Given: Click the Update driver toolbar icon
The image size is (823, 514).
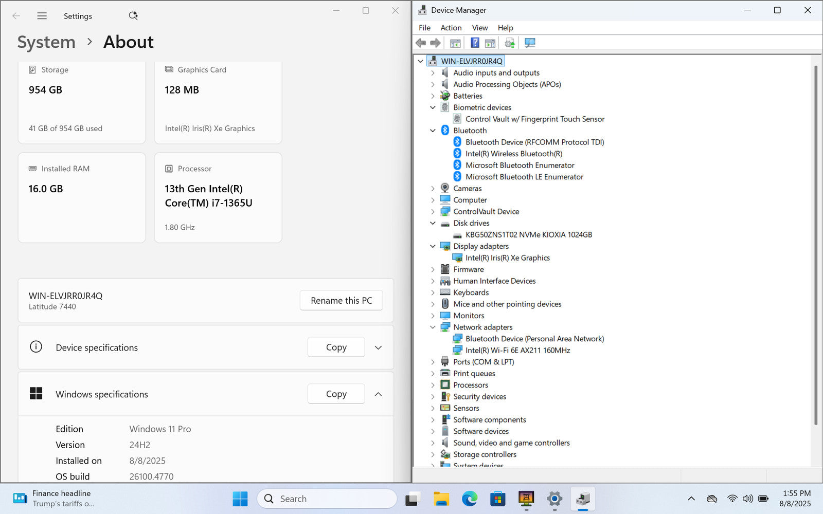Looking at the screenshot, I should tap(510, 43).
